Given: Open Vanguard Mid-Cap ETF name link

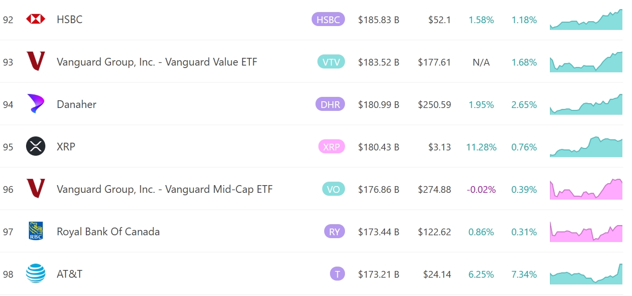Looking at the screenshot, I should [165, 189].
